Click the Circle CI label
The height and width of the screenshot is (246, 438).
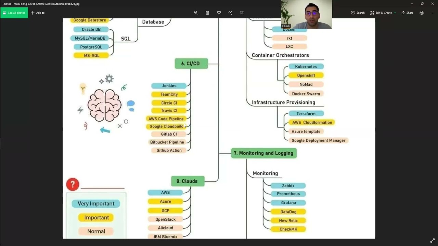click(x=169, y=103)
